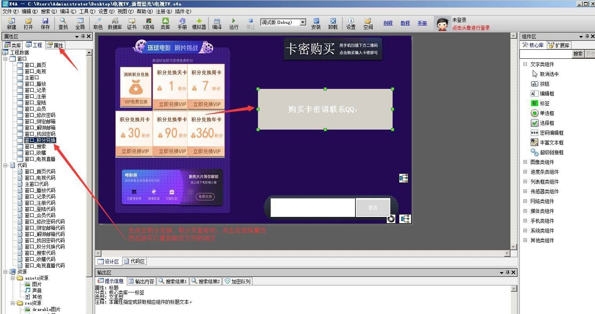Screen dimensions: 595x314
Task: Collapse the 文字类组件 component group
Action: [x=525, y=64]
